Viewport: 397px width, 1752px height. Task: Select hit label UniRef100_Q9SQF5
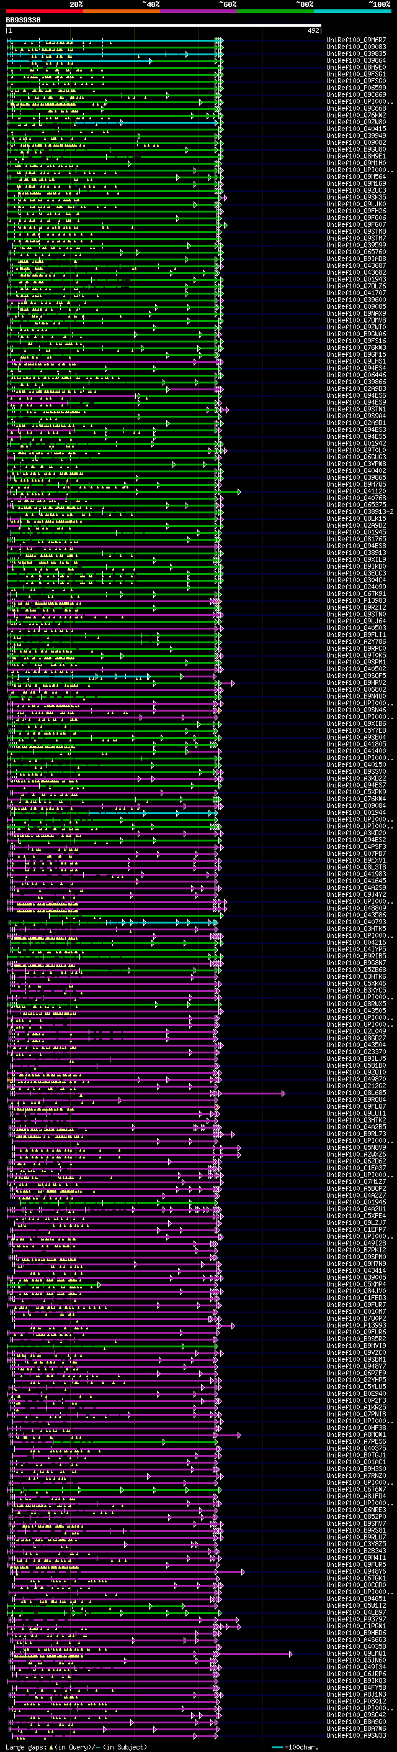pos(355,676)
